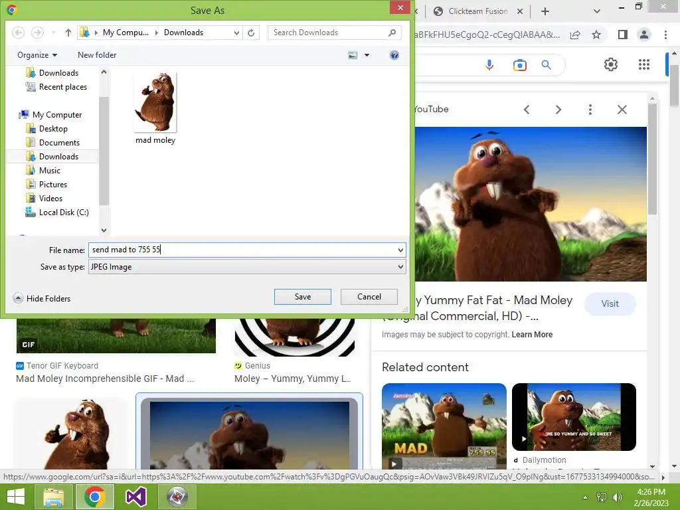Open the large Mad Moley preview image

point(531,204)
